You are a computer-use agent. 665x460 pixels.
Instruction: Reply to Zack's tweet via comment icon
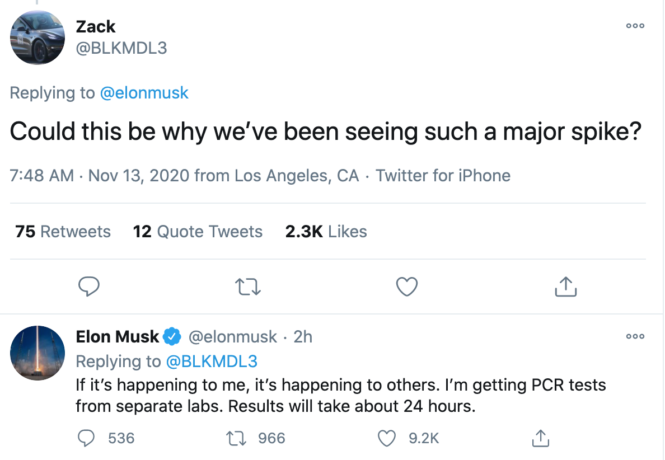88,287
